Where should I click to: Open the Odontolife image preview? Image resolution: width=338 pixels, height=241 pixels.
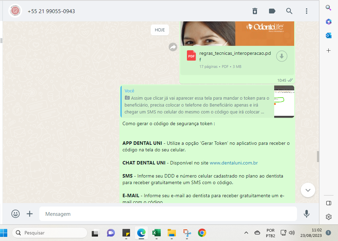pyautogui.click(x=237, y=33)
